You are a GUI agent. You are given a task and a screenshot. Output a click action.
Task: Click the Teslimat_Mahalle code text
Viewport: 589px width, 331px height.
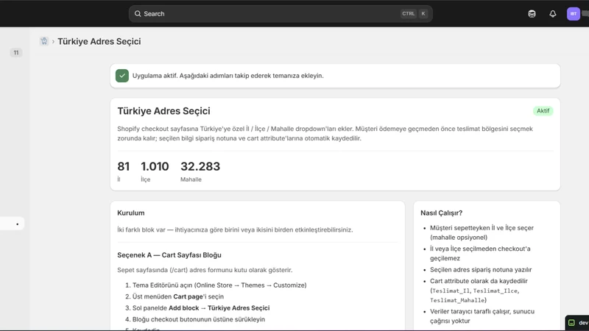[457, 300]
